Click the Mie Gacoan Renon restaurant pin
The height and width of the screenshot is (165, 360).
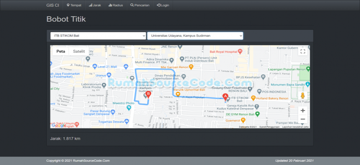click(x=191, y=67)
